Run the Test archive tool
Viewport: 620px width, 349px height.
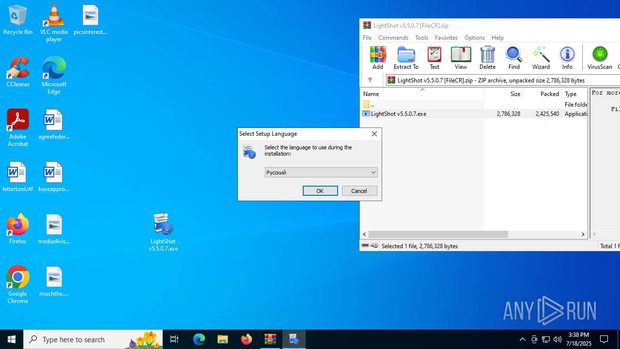434,58
